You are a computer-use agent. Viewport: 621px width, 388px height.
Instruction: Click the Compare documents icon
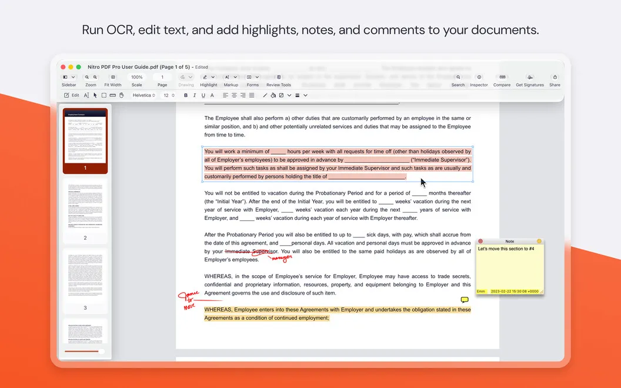point(502,77)
